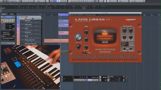This screenshot has height=90, width=161.
Task: Click the String brass orch clip in arrangement
Action: pos(56,40)
